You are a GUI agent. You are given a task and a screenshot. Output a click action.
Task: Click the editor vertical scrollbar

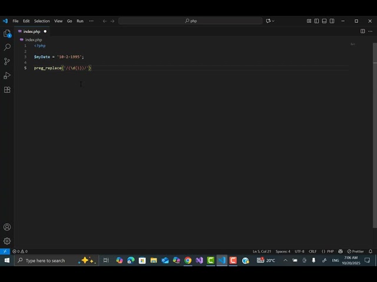[375, 136]
